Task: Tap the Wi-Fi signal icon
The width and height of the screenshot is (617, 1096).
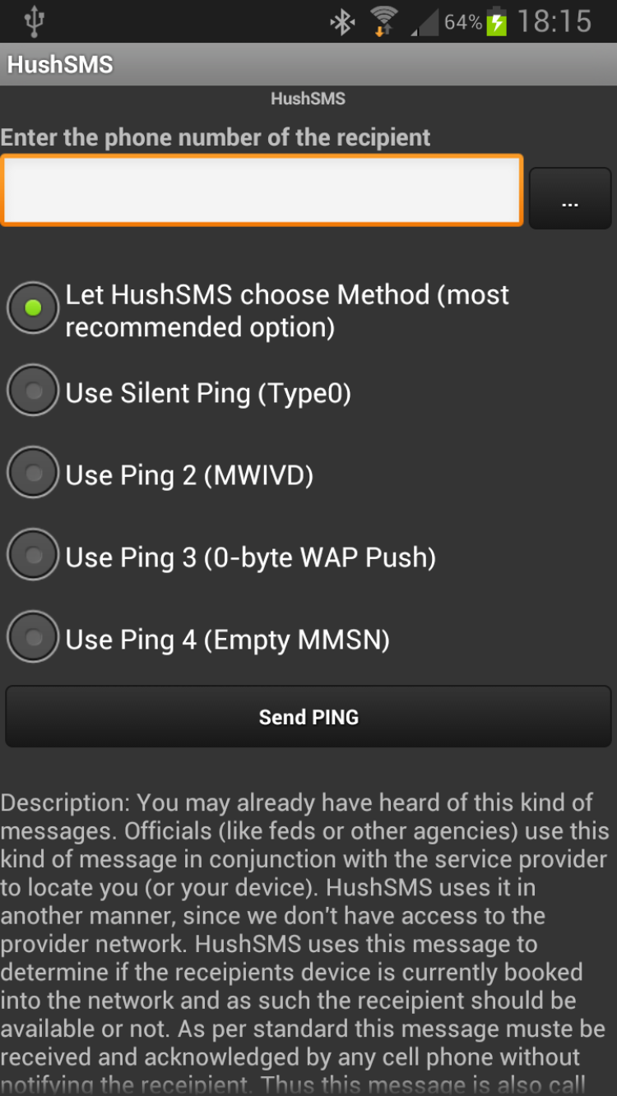Action: click(x=383, y=21)
